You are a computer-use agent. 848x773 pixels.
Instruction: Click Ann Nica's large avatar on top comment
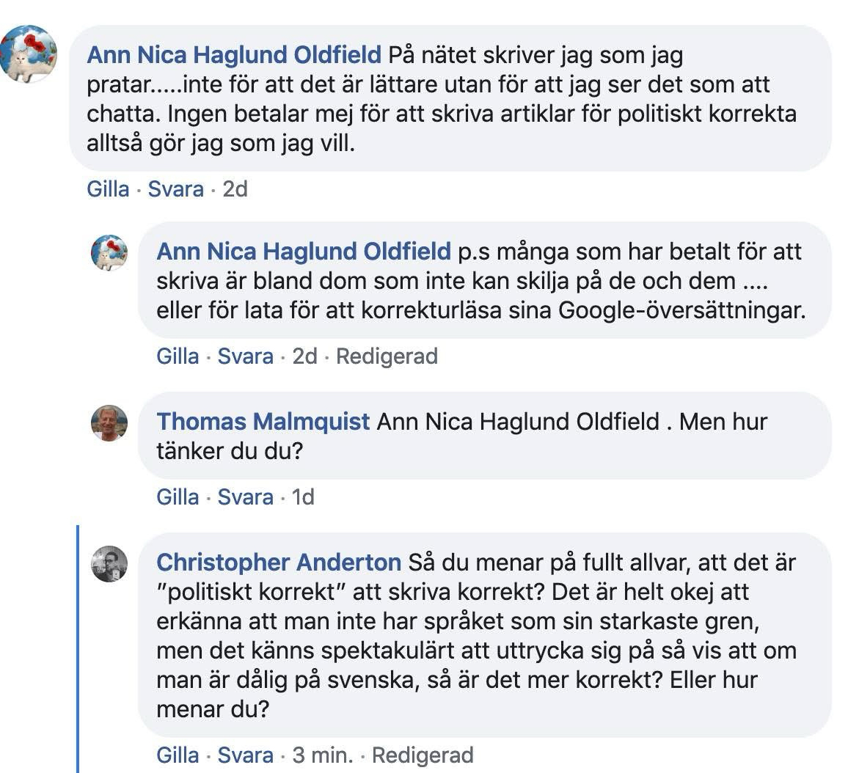(29, 54)
